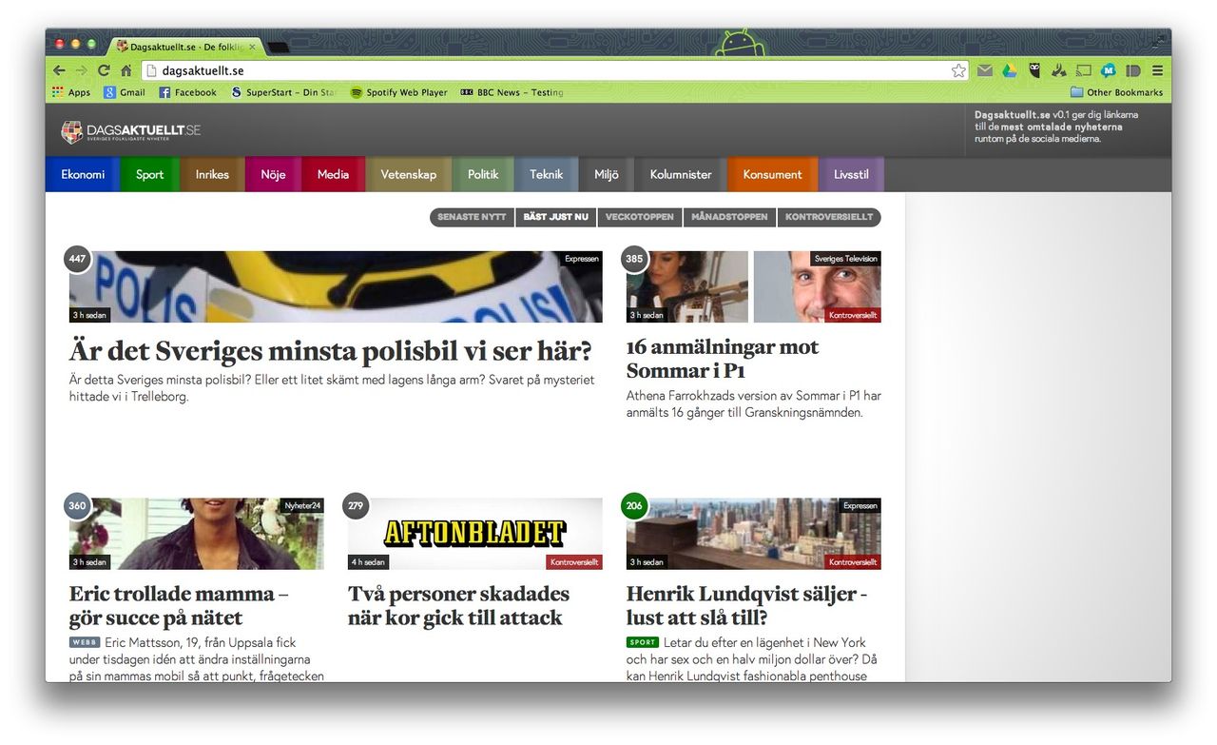The height and width of the screenshot is (745, 1217).
Task: Click the hands-shaped extension icon beside the owl
Action: 1059,70
